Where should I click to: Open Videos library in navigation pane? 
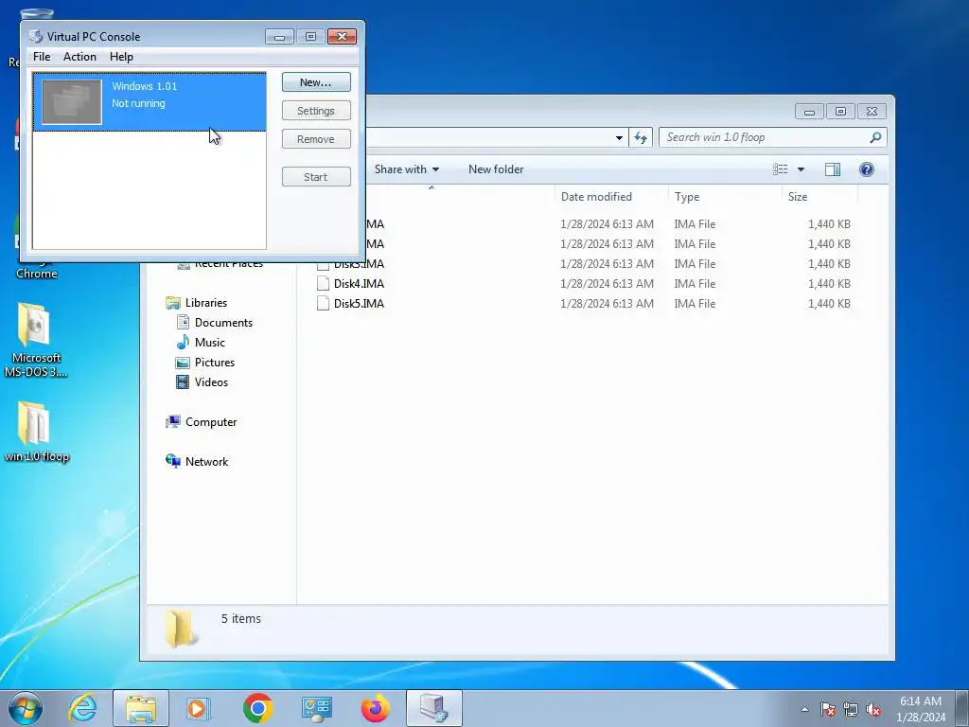point(211,382)
